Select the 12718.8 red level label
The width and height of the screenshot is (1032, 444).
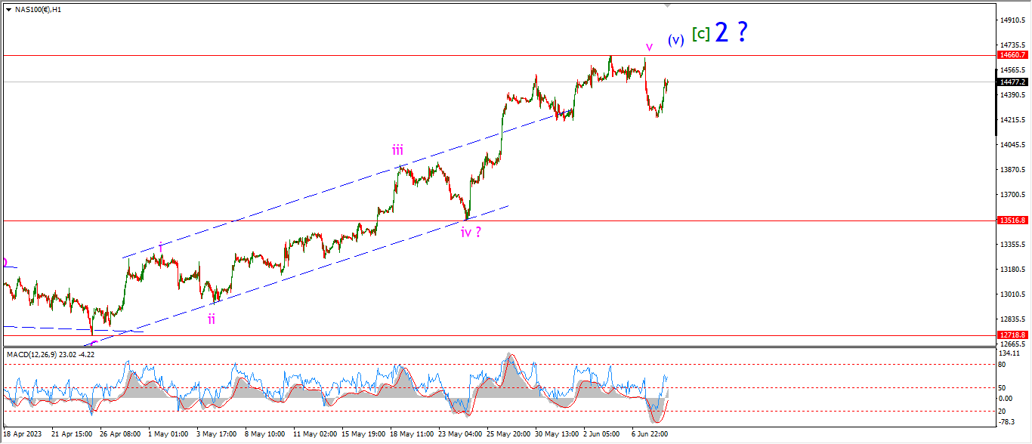tap(1013, 335)
